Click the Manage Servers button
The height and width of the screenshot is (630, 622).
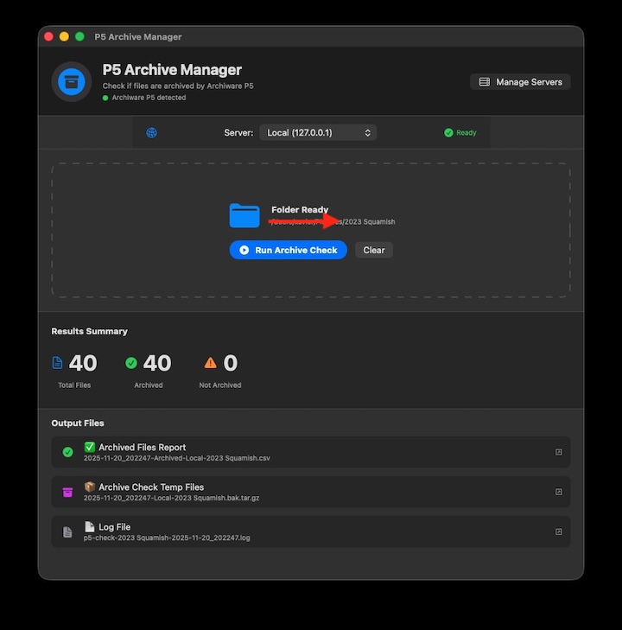pyautogui.click(x=520, y=82)
